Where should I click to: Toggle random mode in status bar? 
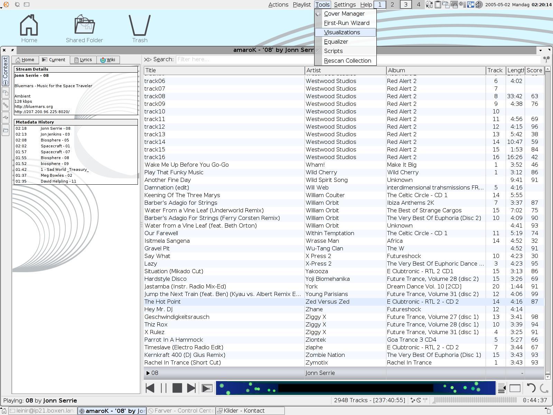pos(413,400)
